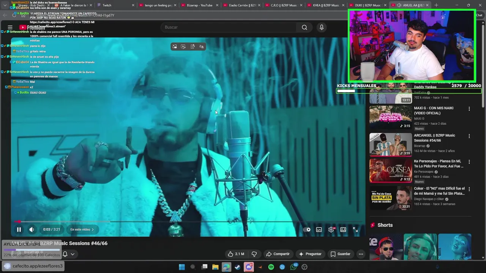Open the ODISEA Ke Personajes thumbnail
The image size is (486, 273).
[x=391, y=171]
